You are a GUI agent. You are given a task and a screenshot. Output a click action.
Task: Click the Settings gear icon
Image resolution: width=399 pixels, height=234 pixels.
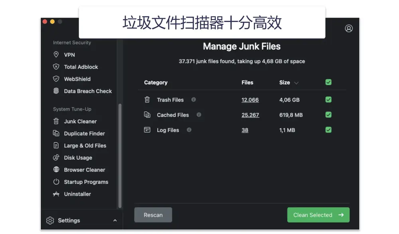pyautogui.click(x=50, y=220)
